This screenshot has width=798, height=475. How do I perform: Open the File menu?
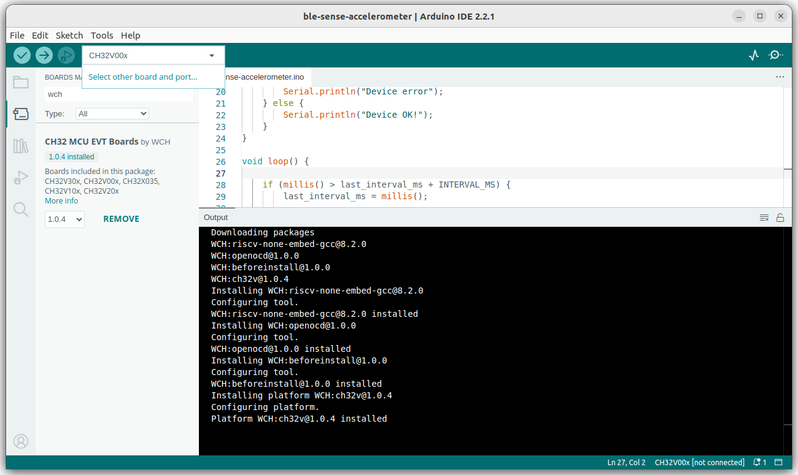coord(17,35)
